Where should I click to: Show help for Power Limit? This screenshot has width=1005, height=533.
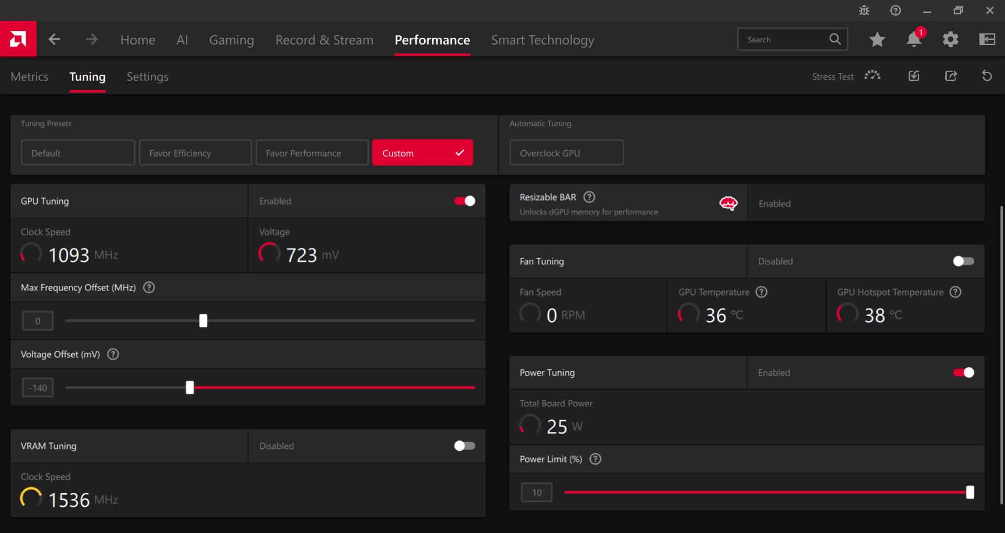[595, 459]
